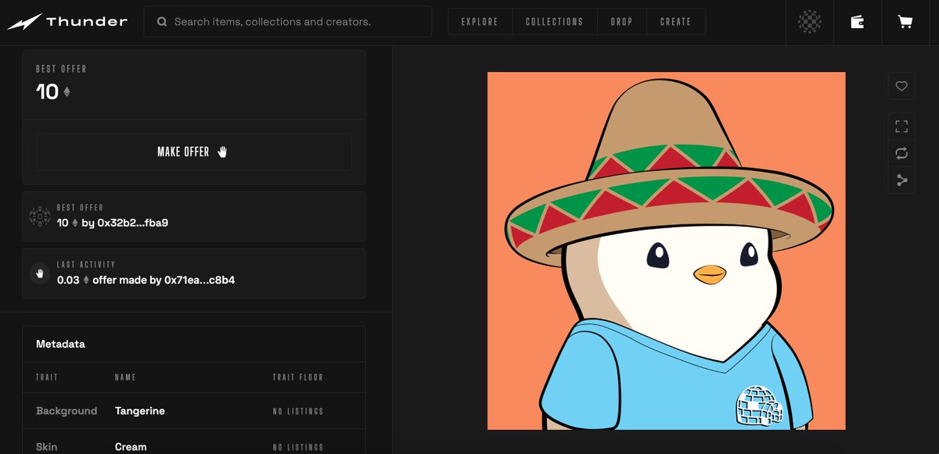Click the Name column header
Viewport: 939px width, 454px height.
(125, 377)
